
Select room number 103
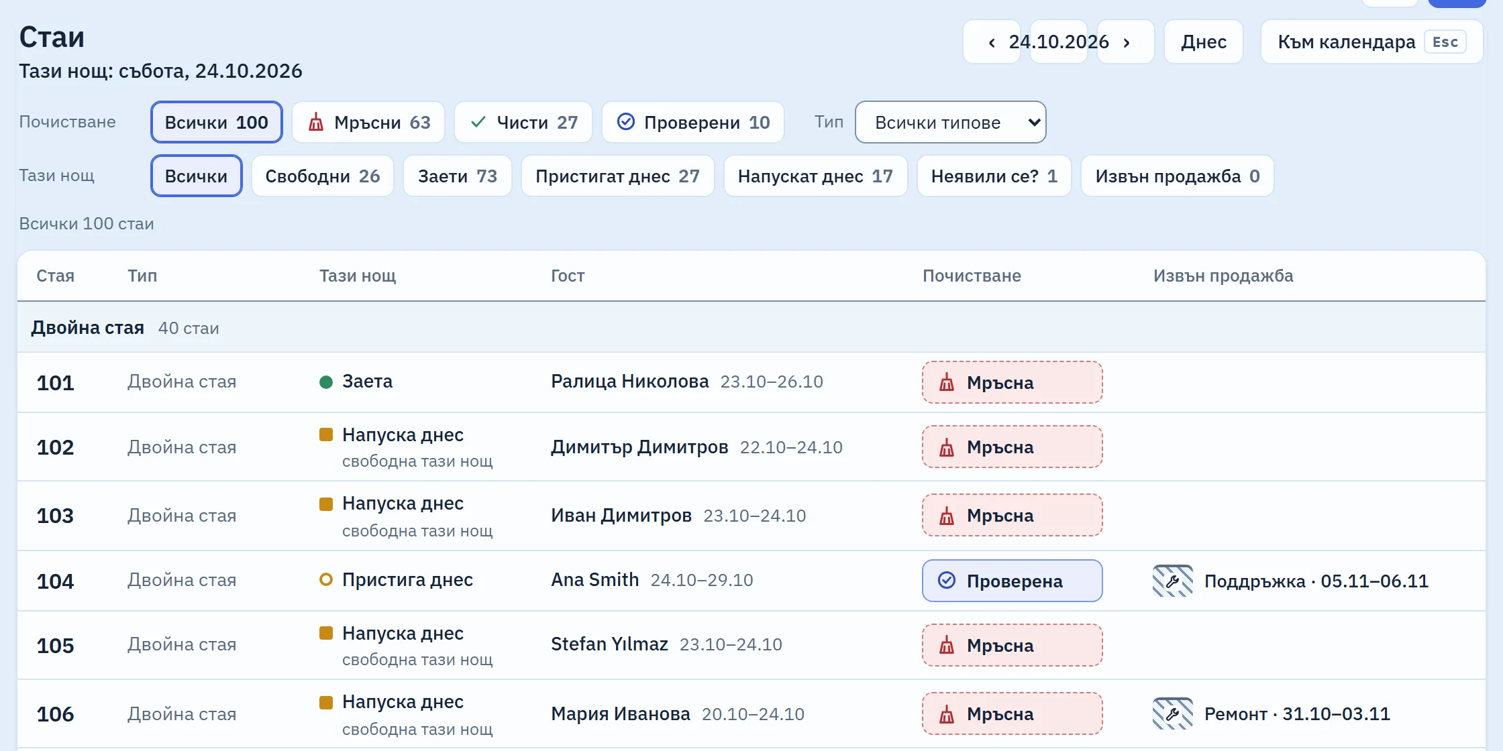pyautogui.click(x=55, y=516)
